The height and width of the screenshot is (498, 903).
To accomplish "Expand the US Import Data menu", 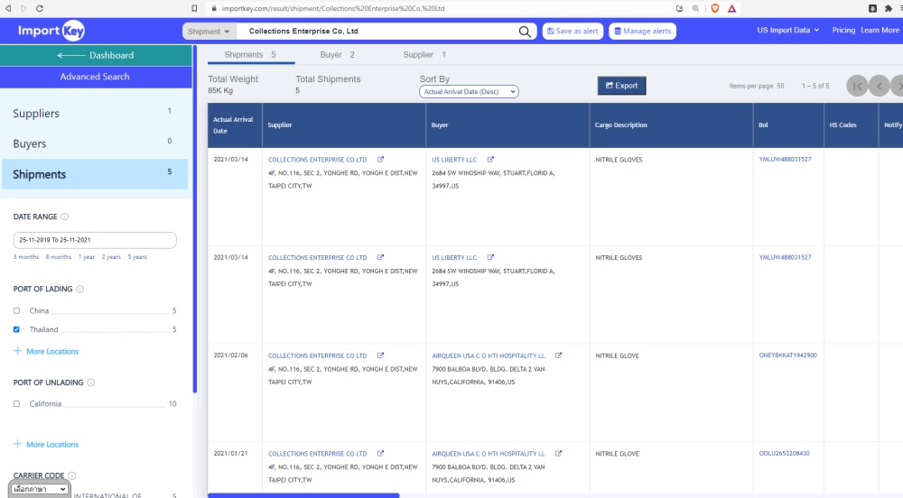I will (787, 31).
